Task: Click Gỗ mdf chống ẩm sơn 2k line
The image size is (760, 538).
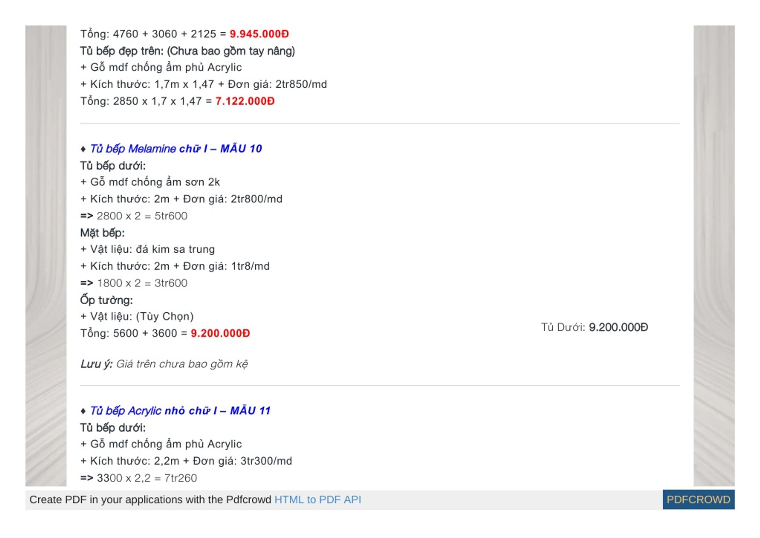Action: pos(150,182)
